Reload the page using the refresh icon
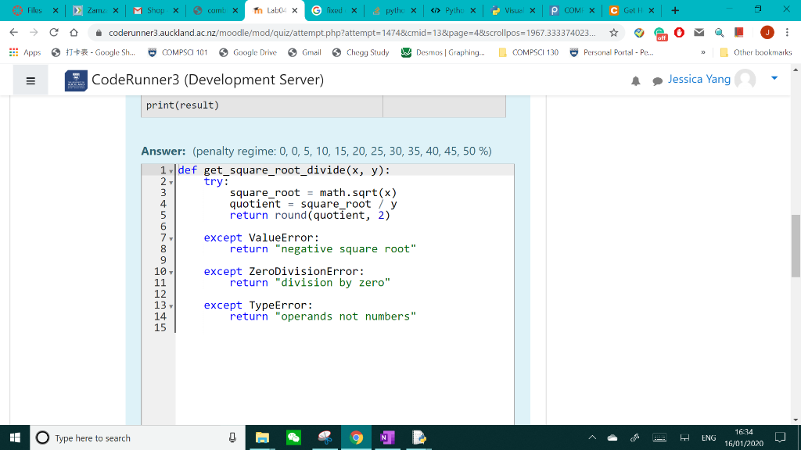The height and width of the screenshot is (450, 801). tap(53, 33)
